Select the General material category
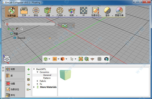 coord(47,75)
